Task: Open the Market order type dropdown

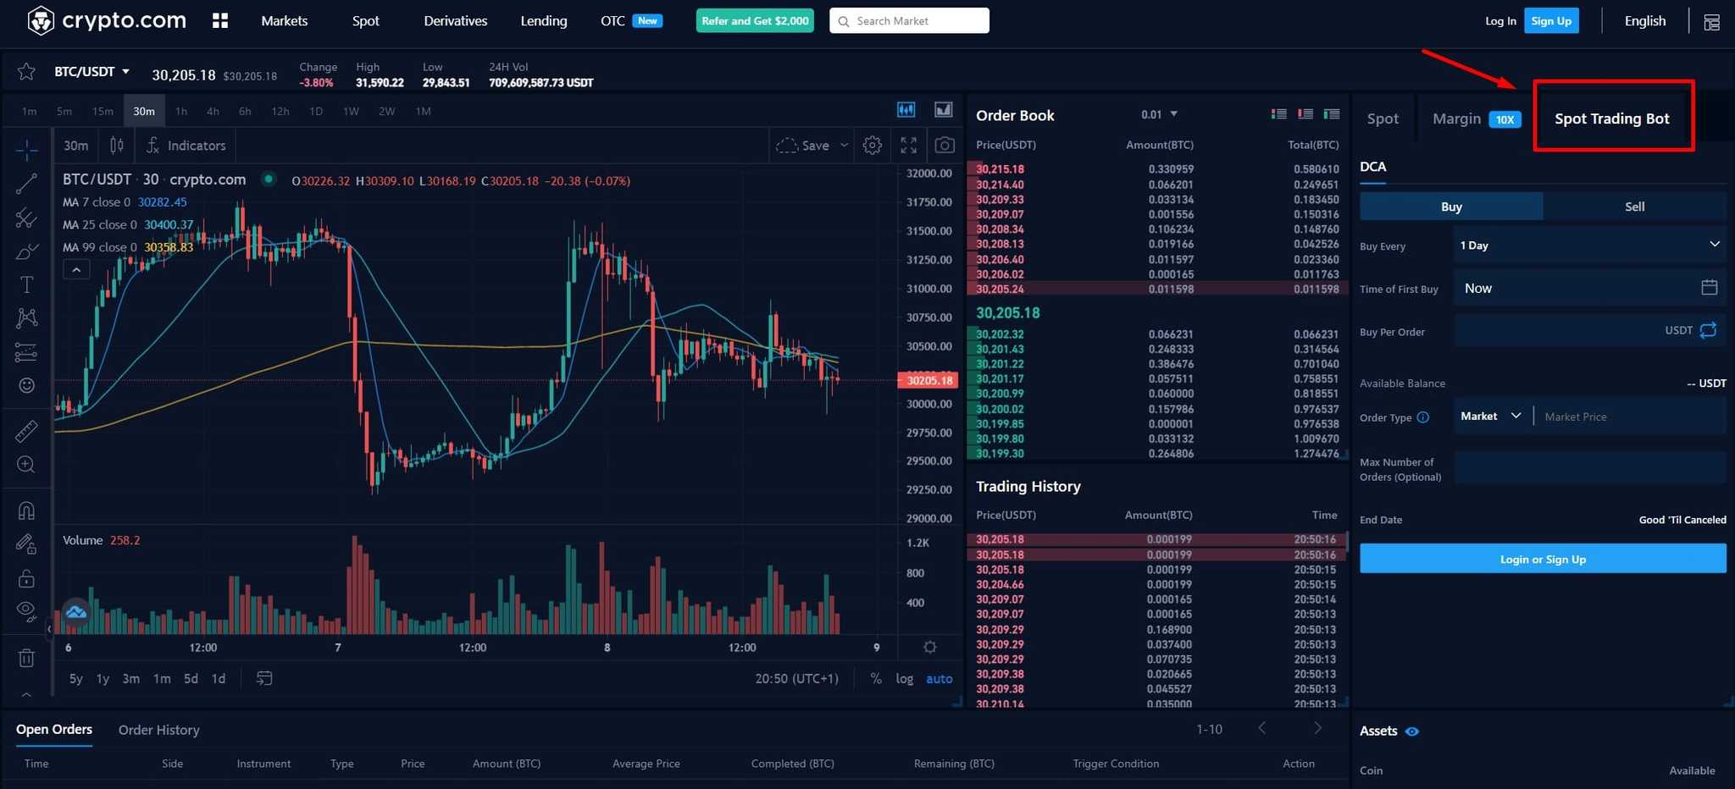Action: 1491,416
